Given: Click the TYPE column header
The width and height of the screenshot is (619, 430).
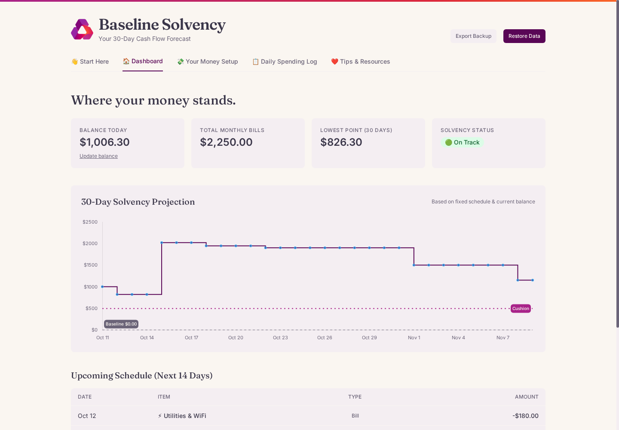Looking at the screenshot, I should 355,397.
